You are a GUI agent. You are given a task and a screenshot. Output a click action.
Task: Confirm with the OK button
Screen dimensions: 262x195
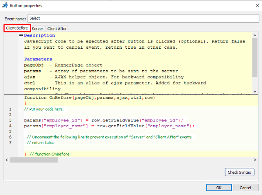pos(218,188)
